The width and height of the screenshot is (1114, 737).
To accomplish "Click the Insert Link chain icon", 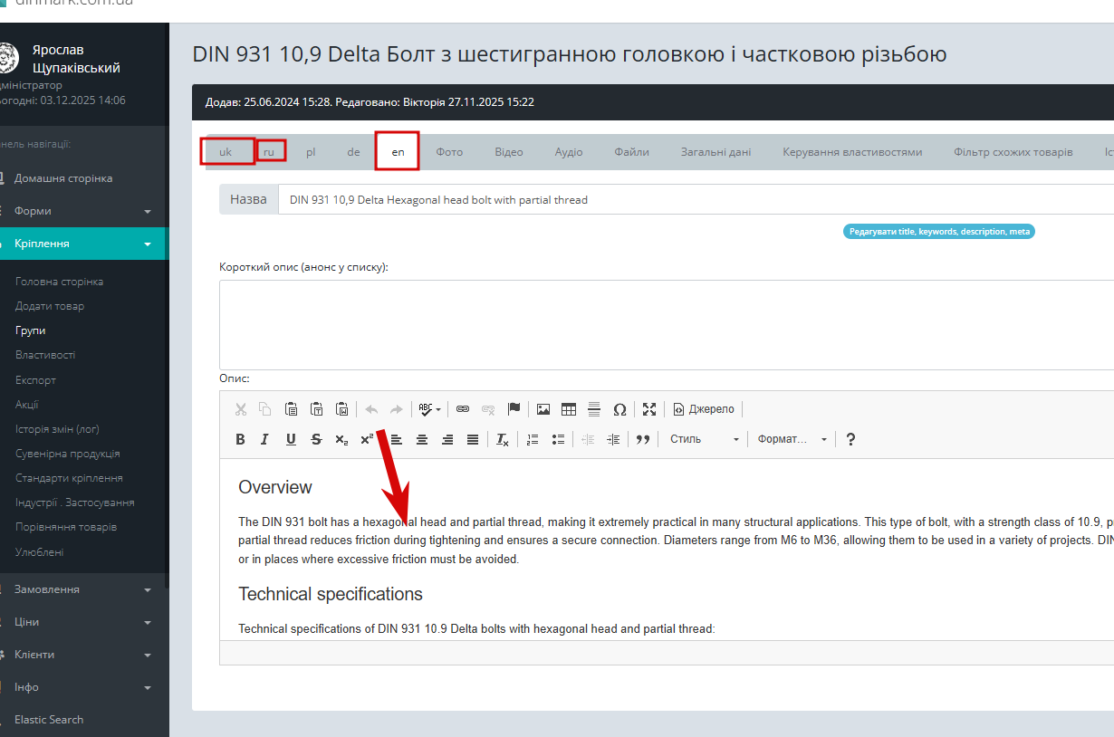I will click(x=463, y=409).
